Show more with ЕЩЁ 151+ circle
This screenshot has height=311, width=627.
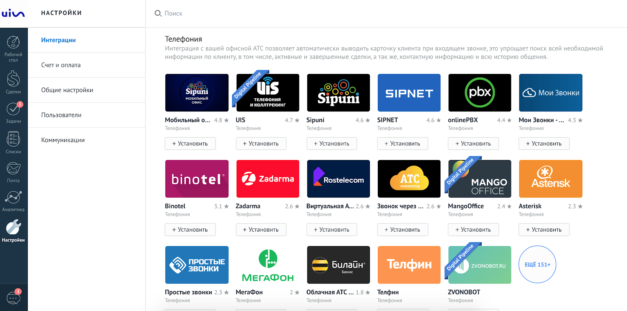[x=537, y=264]
